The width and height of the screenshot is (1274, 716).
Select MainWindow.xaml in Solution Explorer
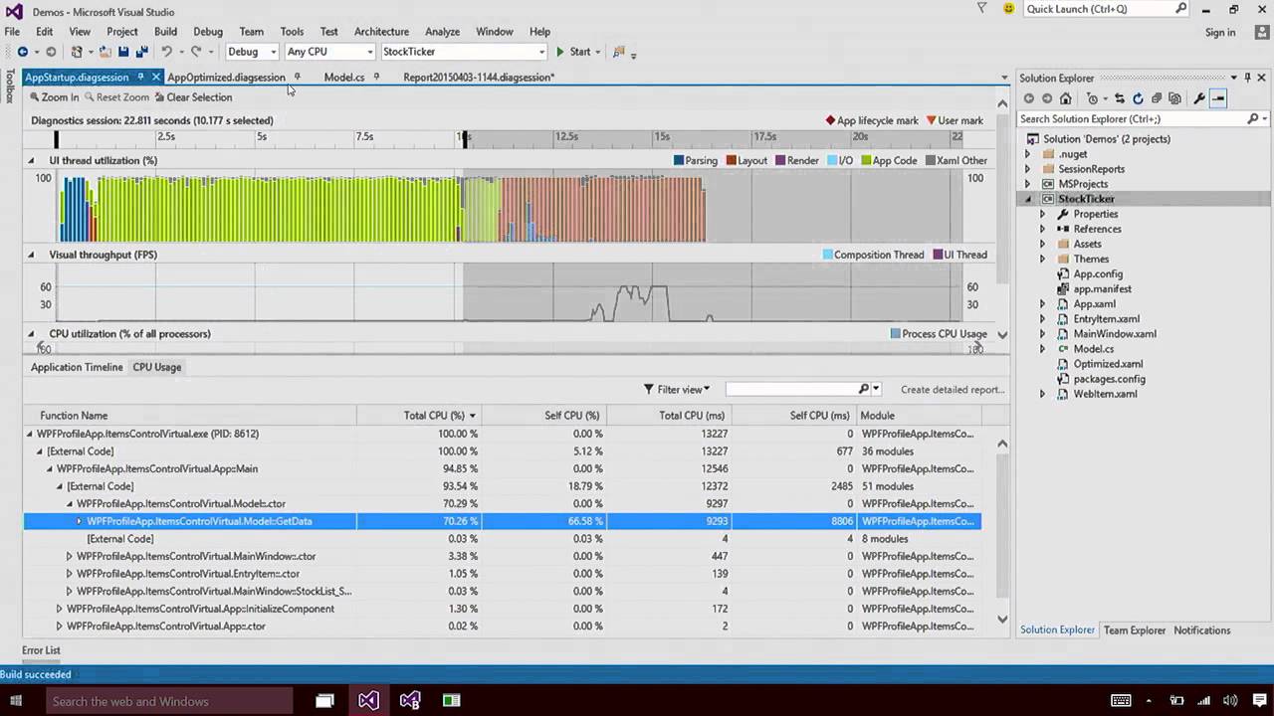1114,334
